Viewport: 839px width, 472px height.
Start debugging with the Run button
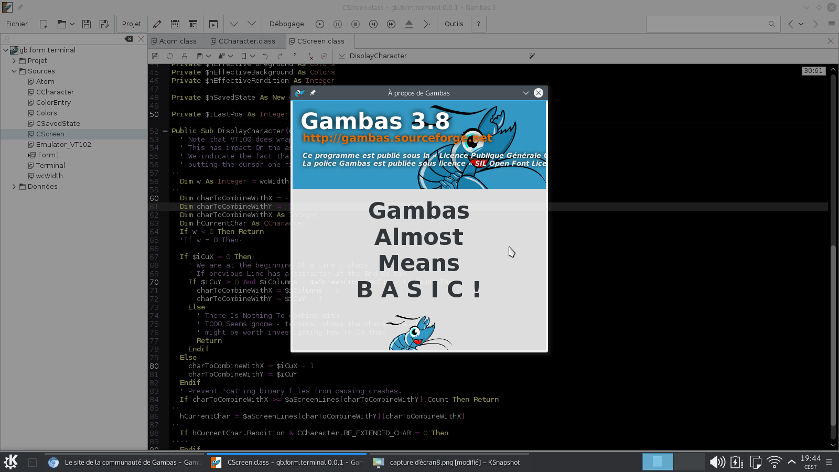[320, 24]
